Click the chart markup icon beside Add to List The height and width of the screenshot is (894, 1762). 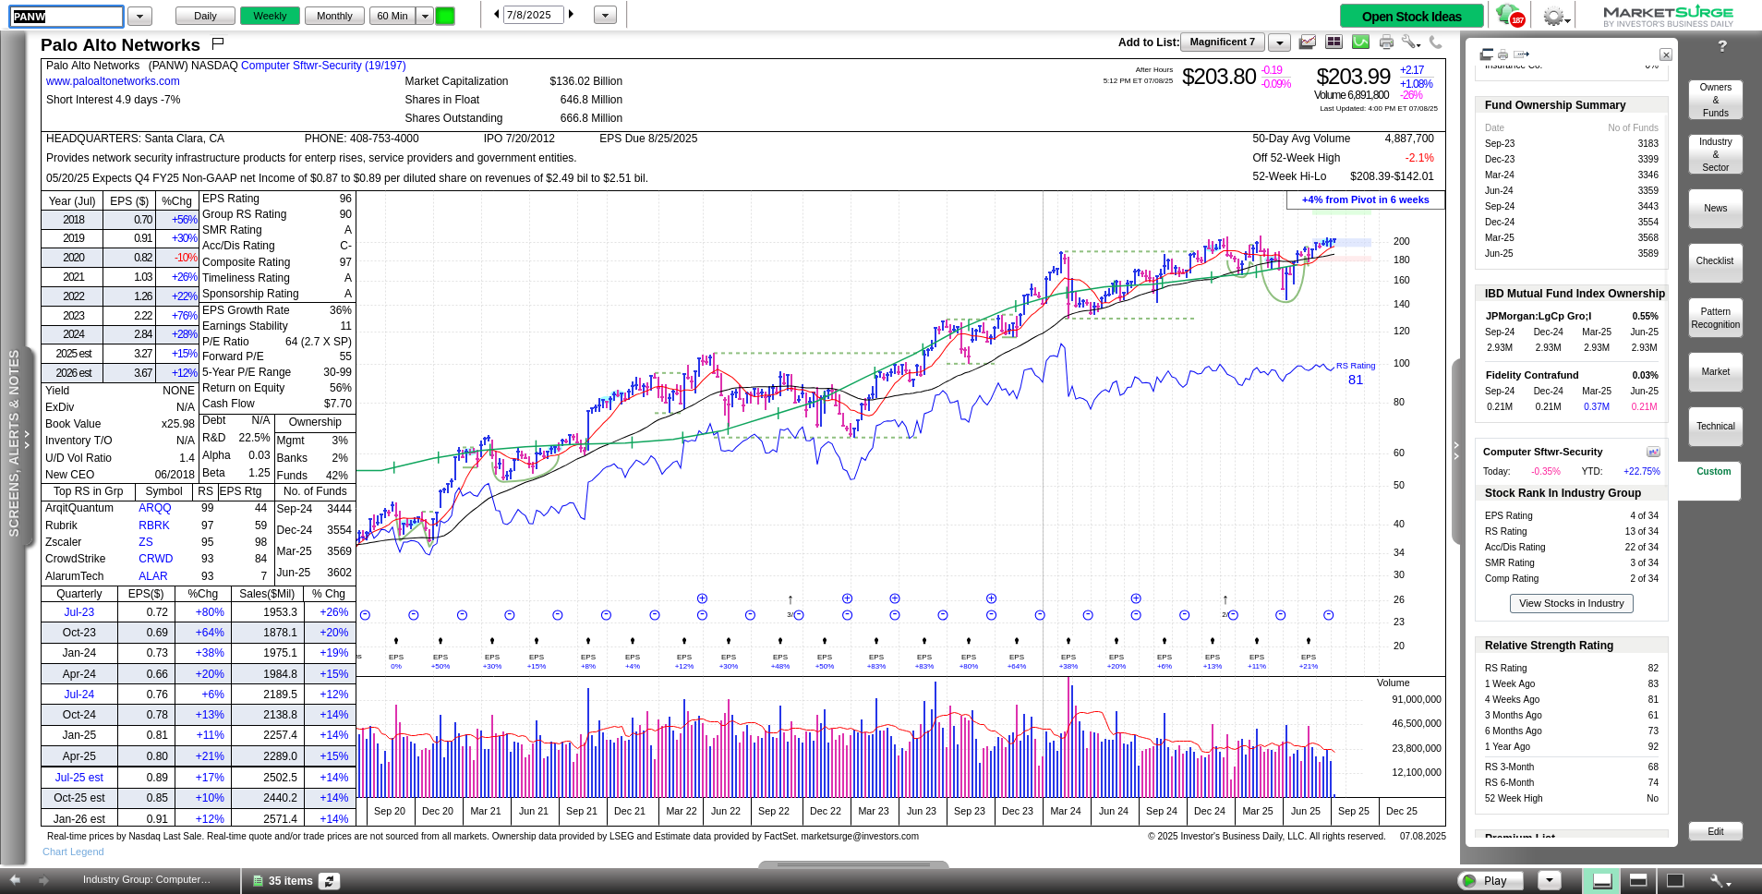(x=1308, y=42)
